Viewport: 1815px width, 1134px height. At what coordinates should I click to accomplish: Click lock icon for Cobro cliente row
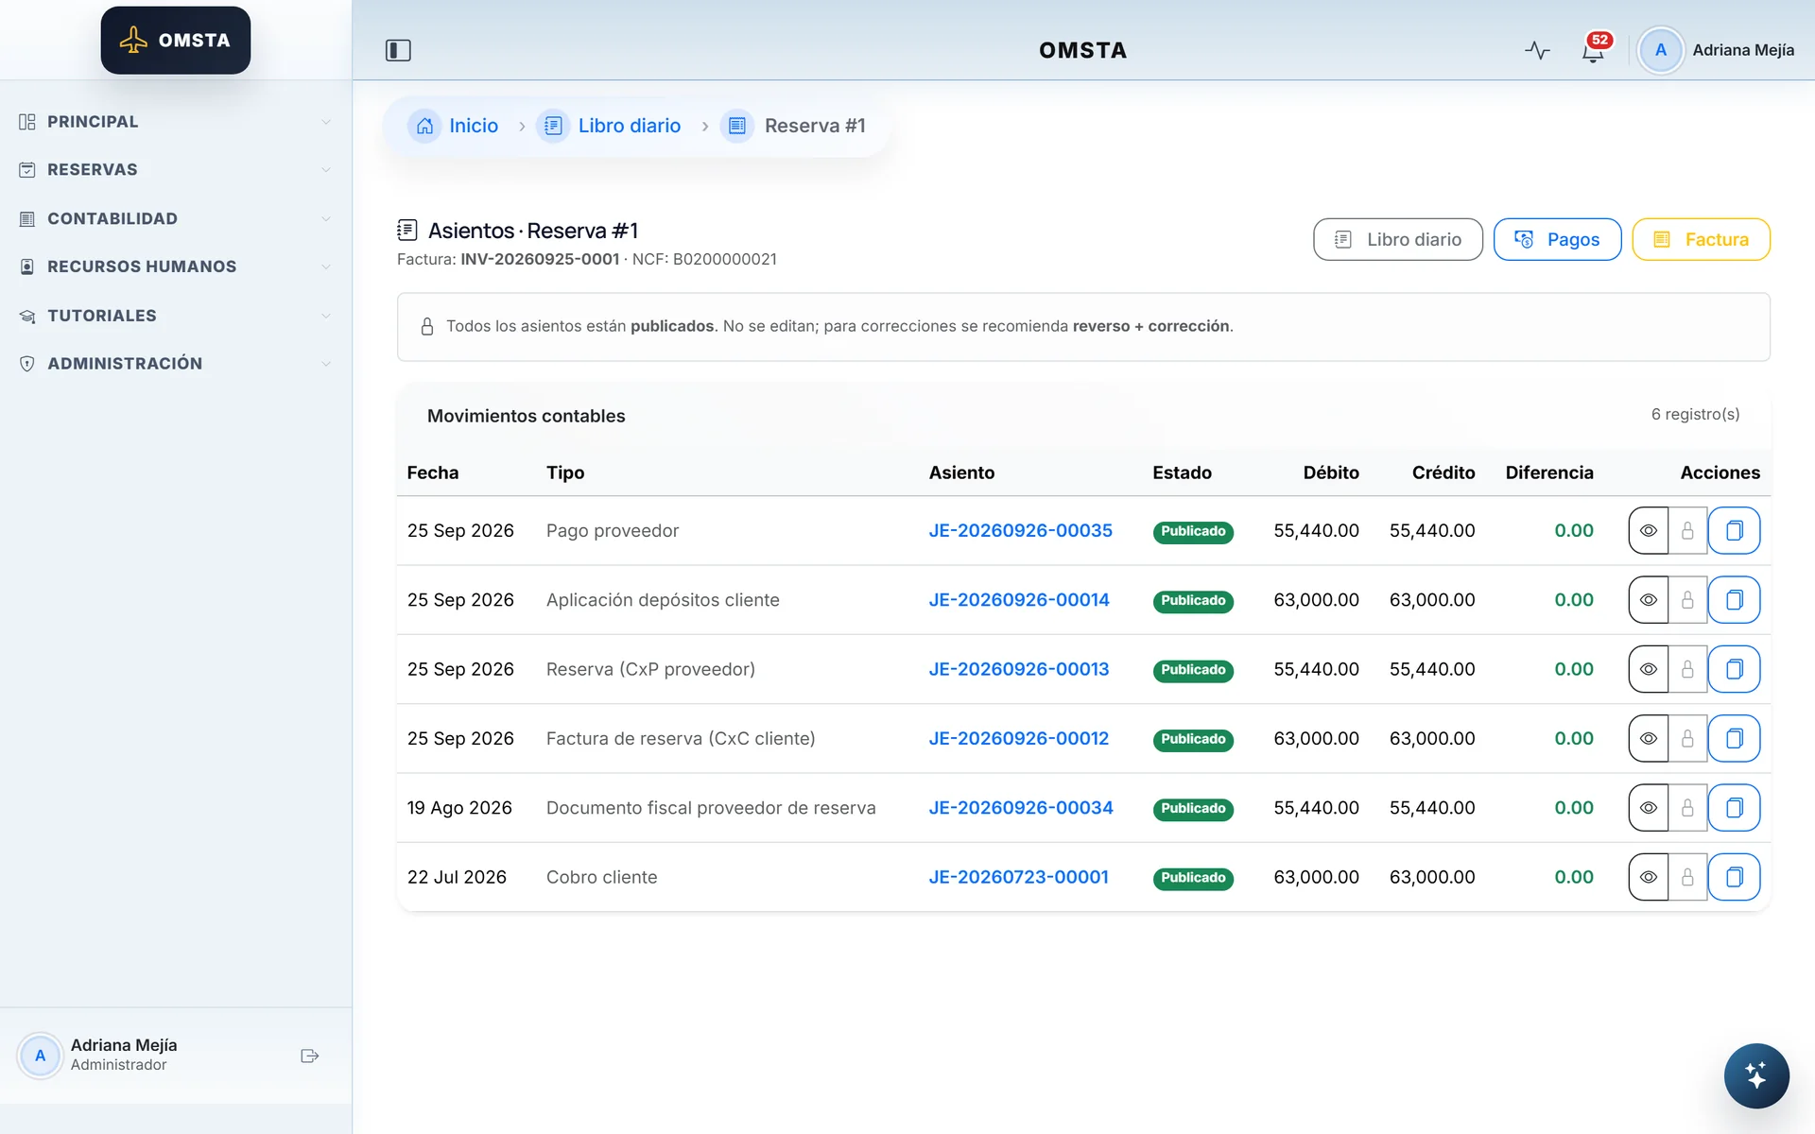pyautogui.click(x=1687, y=877)
